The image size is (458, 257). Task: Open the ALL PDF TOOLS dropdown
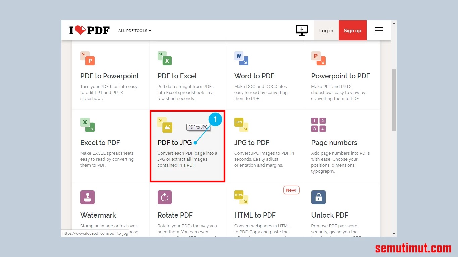(x=135, y=31)
